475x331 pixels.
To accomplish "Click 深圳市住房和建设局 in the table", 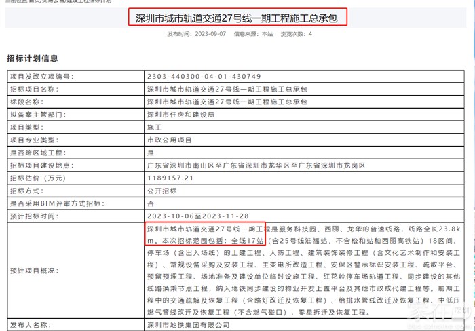I will tap(180, 115).
